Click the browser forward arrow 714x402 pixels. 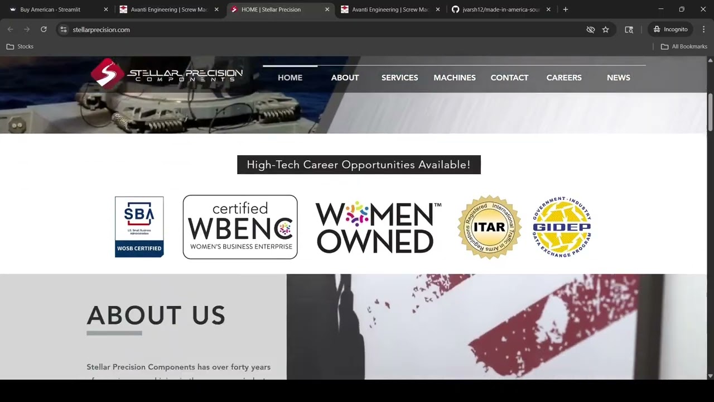pyautogui.click(x=27, y=29)
